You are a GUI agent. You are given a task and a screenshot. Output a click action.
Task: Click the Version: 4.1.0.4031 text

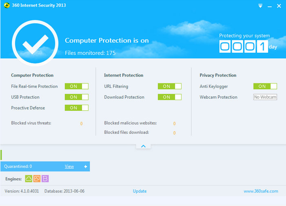[x=22, y=191]
